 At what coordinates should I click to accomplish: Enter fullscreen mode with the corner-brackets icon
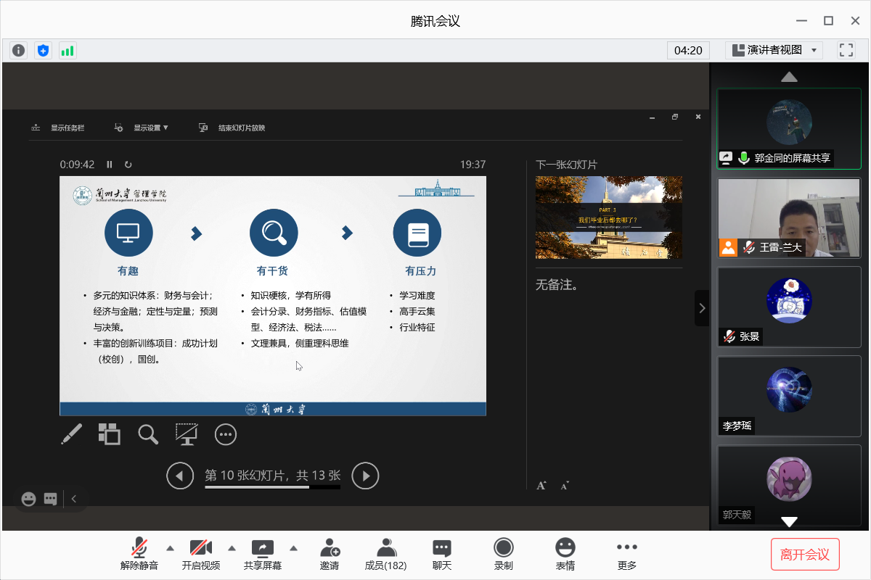point(846,50)
